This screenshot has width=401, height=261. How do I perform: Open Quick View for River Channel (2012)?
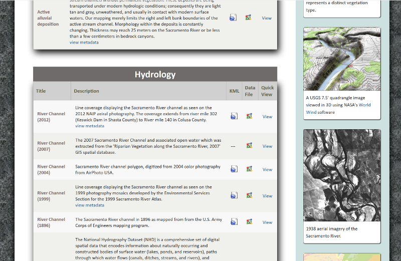pos(267,117)
